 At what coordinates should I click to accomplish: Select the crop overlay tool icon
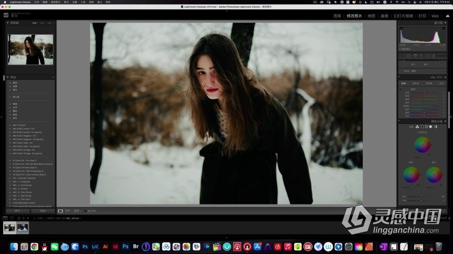[403, 56]
